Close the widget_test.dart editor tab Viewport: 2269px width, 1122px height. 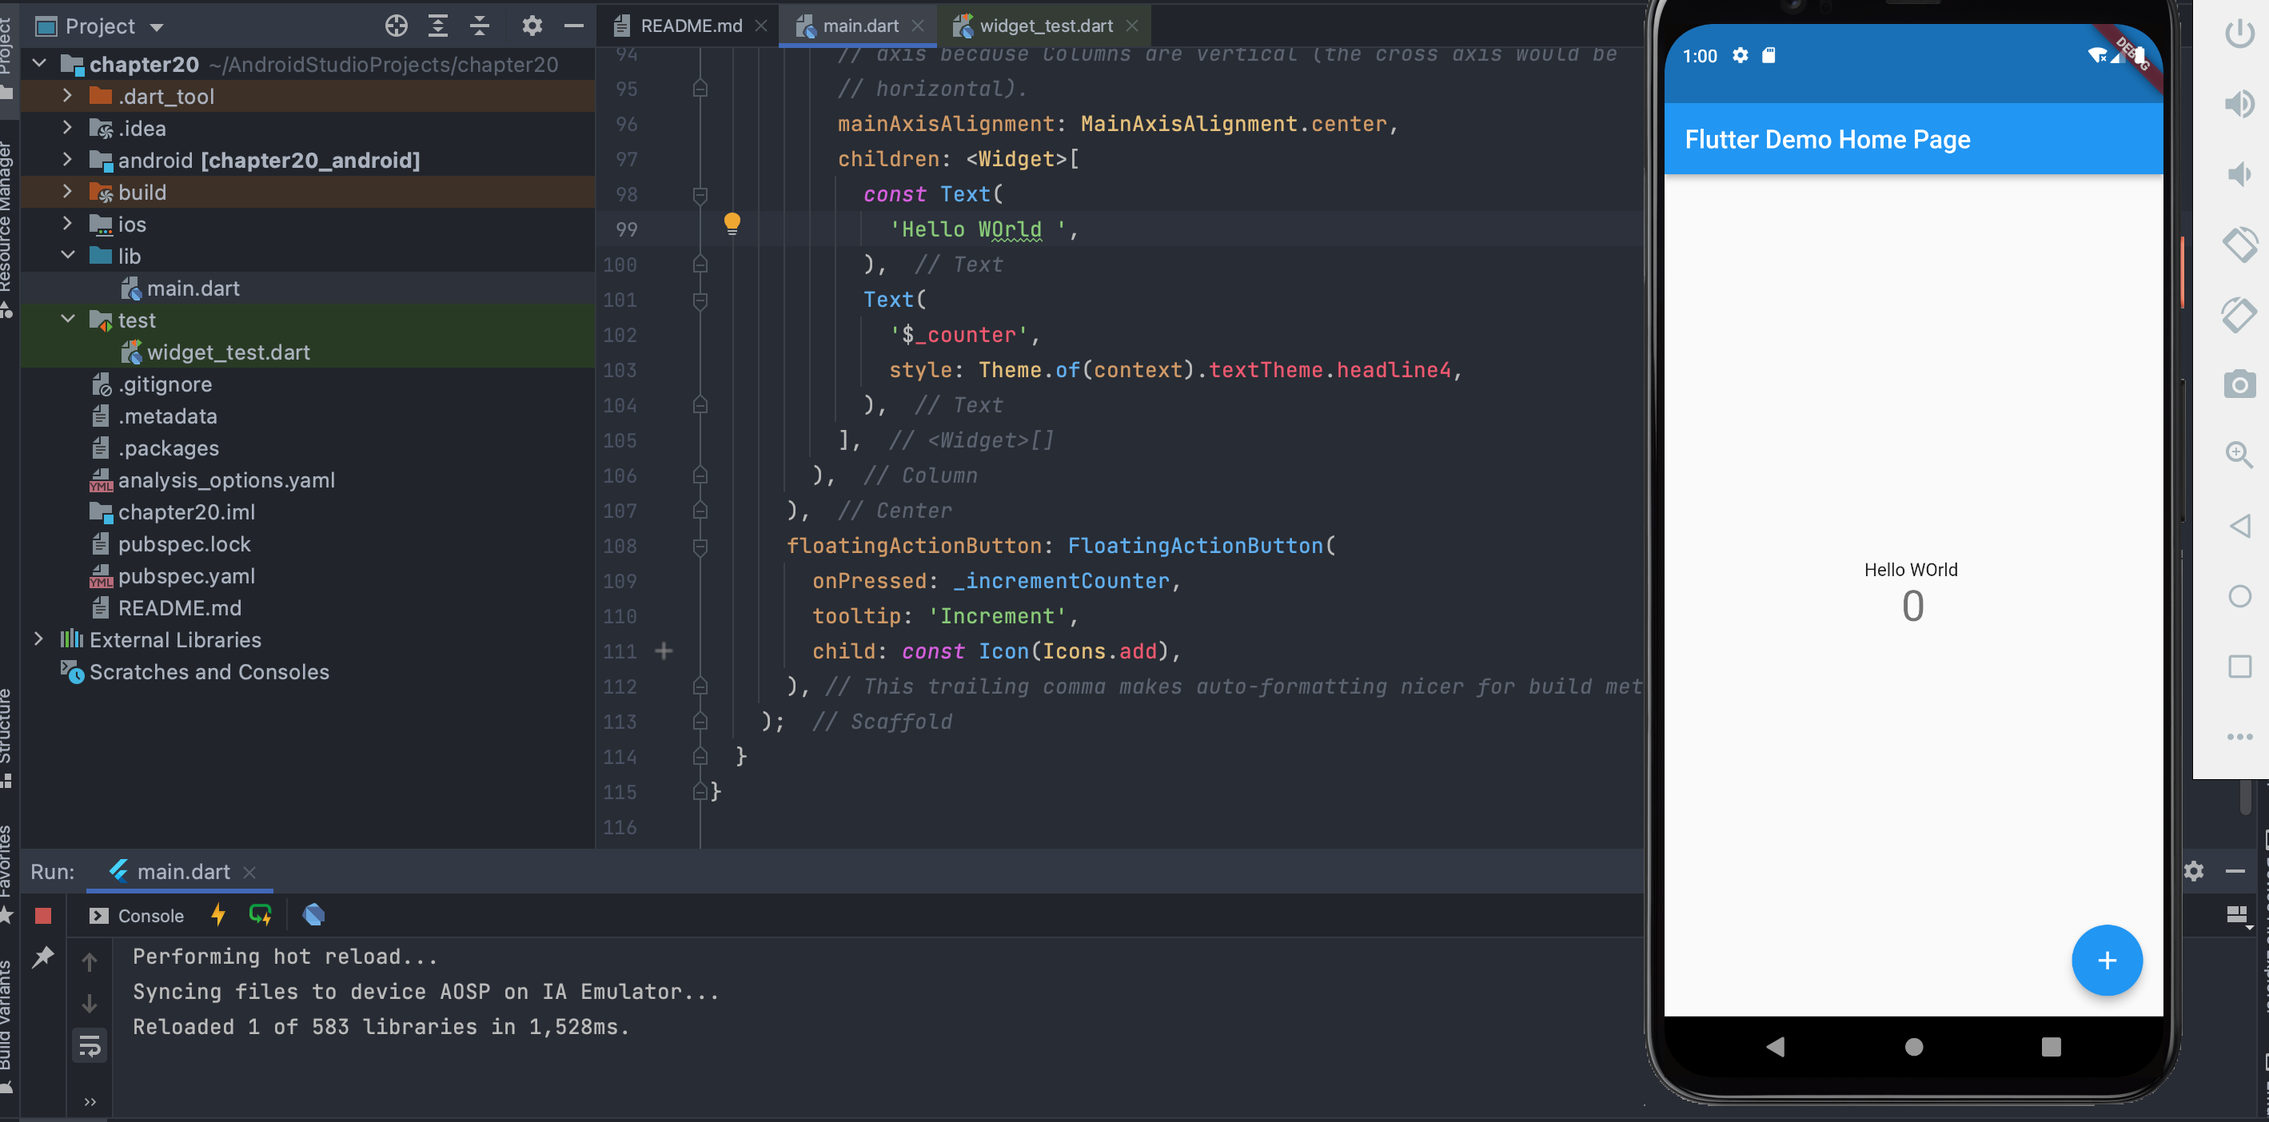1132,26
